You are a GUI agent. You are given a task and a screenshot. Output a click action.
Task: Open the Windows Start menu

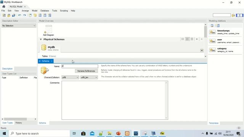(x=4, y=134)
